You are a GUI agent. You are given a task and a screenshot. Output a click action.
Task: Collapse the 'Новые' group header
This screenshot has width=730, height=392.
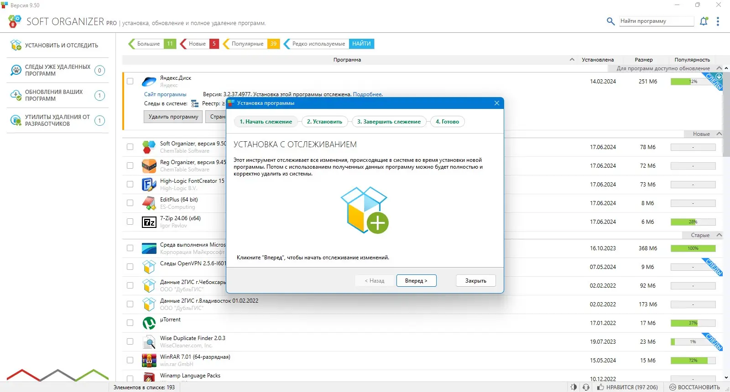719,134
